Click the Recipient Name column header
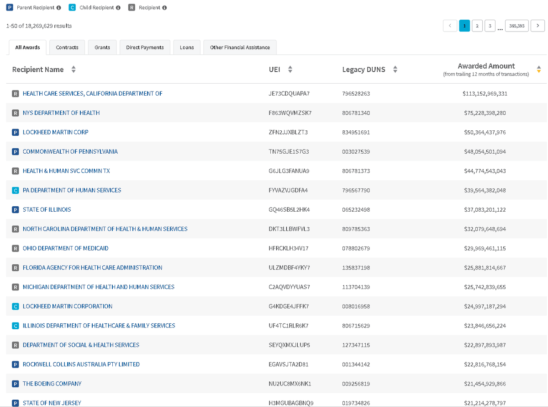Screen dimensions: 548x407 (x=38, y=70)
